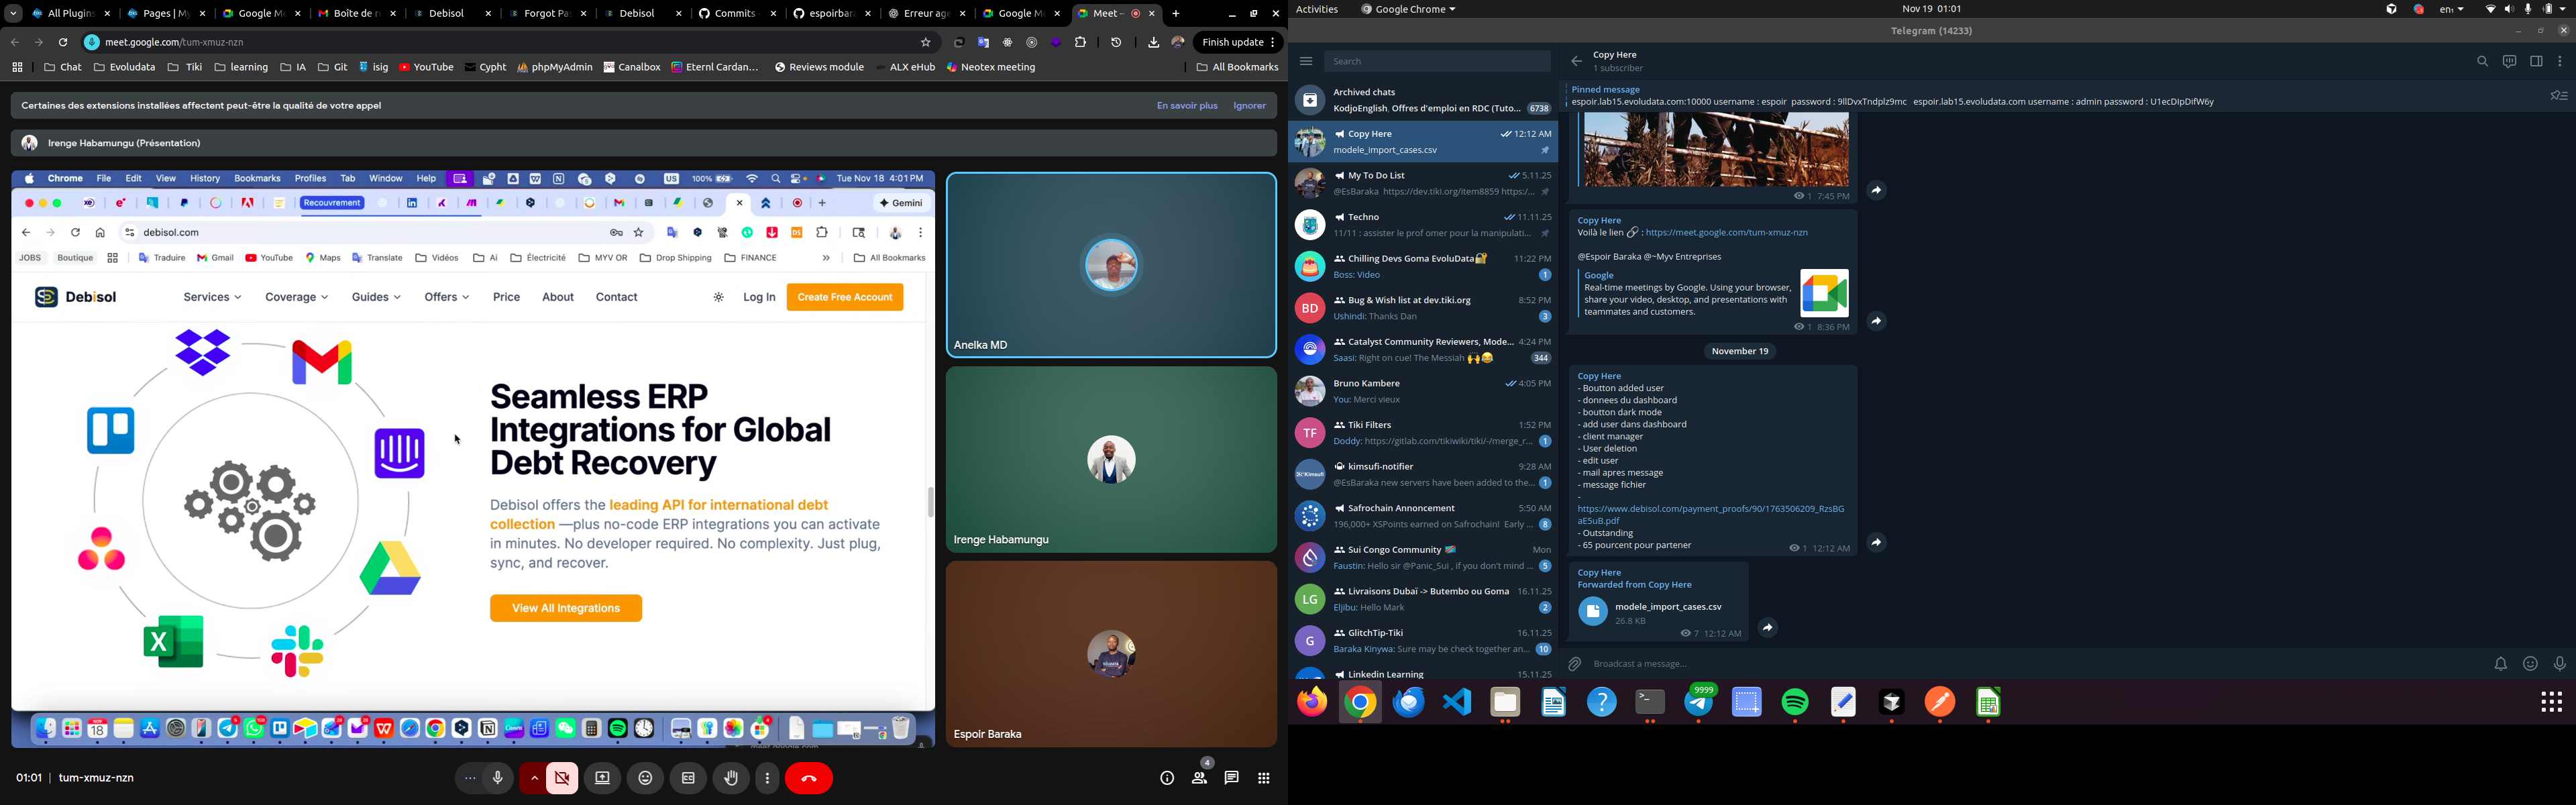Screen dimensions: 2576x805
Task: Leave the Google Meet call
Action: [809, 778]
